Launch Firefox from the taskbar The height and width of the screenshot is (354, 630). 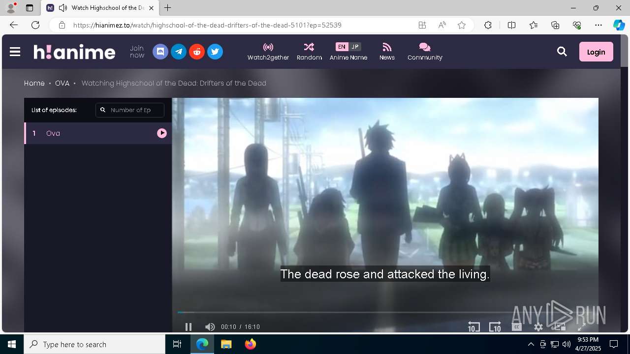point(250,344)
